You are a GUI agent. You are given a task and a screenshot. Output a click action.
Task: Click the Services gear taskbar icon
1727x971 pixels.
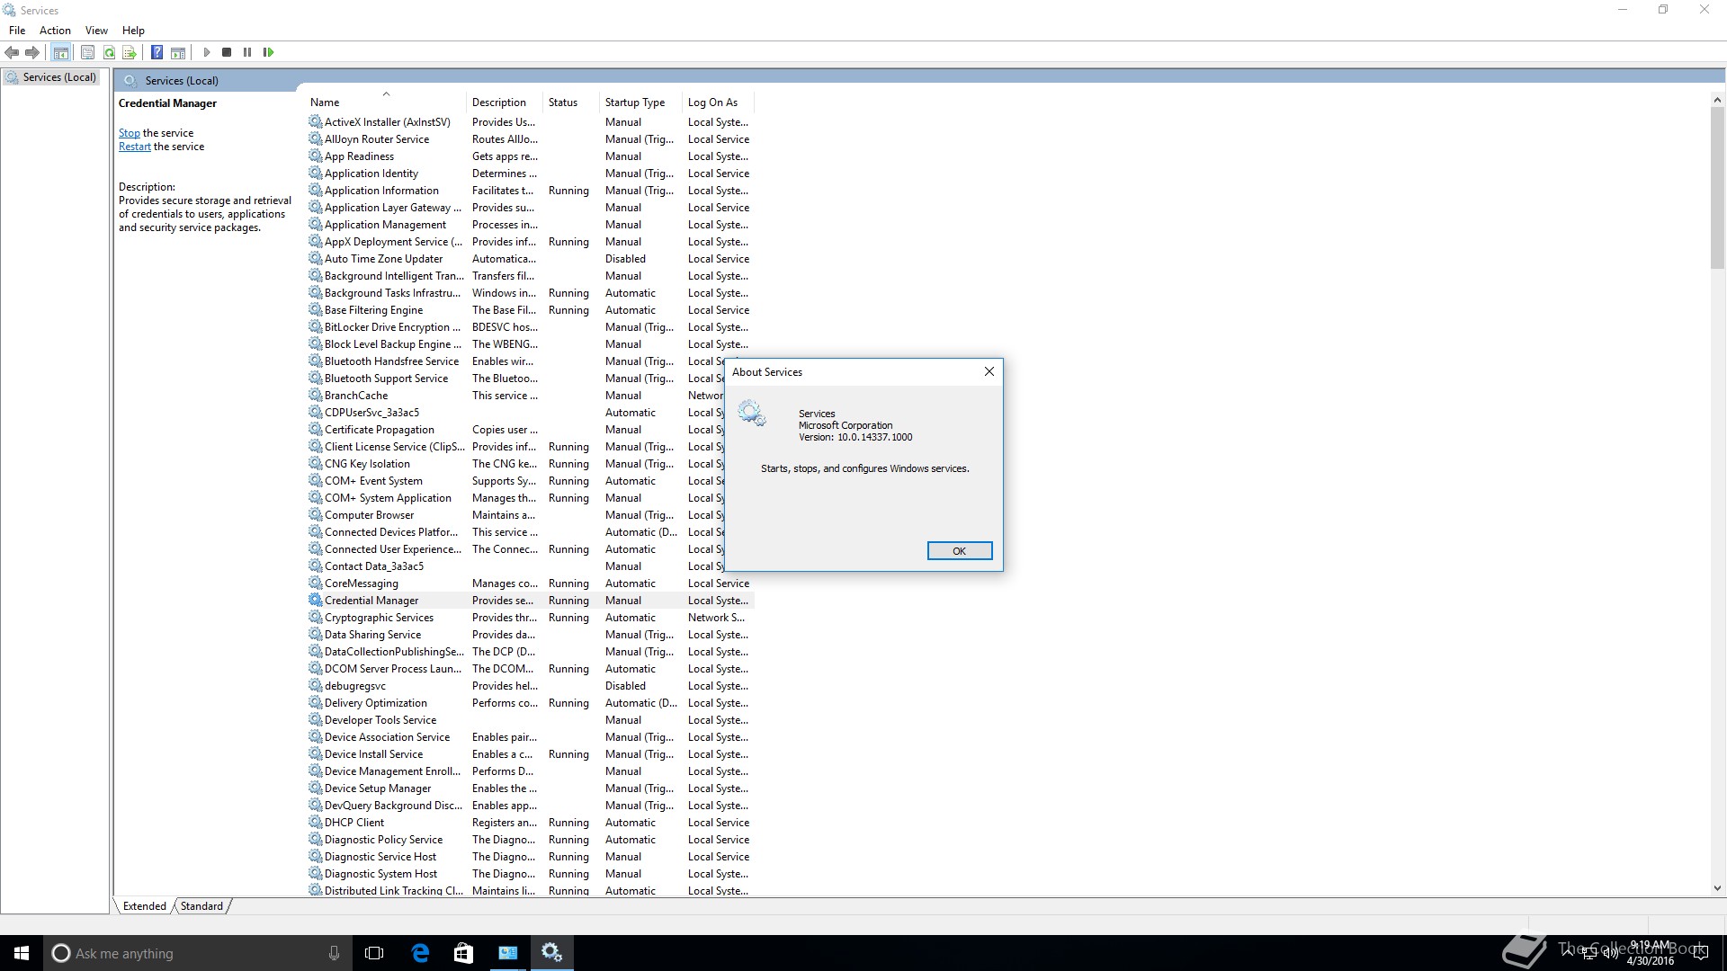551,953
